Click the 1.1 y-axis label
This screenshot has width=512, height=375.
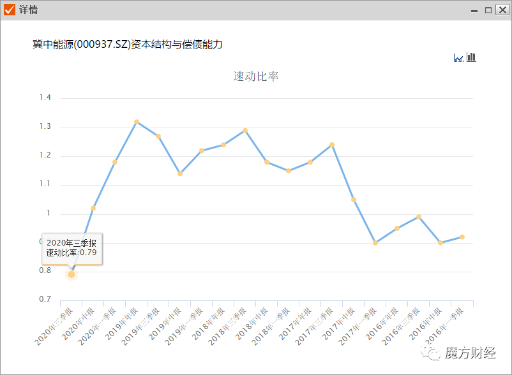click(x=45, y=184)
